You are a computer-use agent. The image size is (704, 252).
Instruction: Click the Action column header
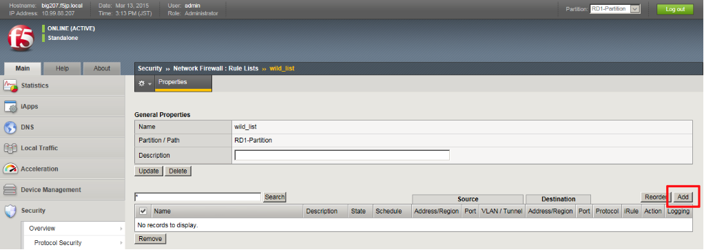tap(653, 211)
